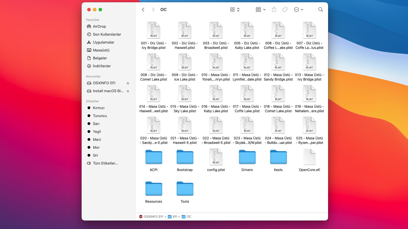The height and width of the screenshot is (229, 408).
Task: Eject the OSXINFO EFI volume
Action: (128, 83)
